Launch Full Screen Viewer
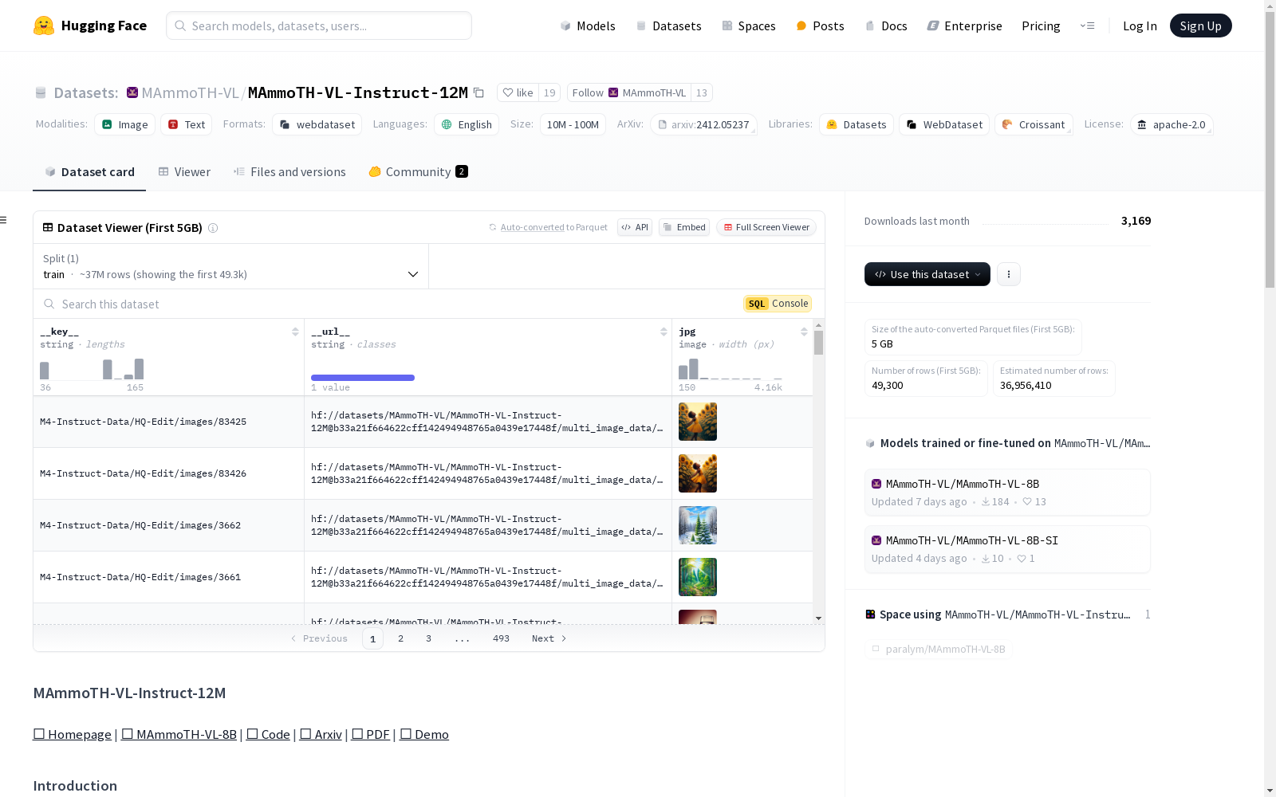The image size is (1276, 797). tap(766, 227)
